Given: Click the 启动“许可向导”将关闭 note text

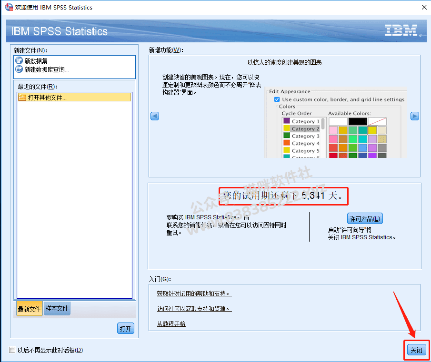Looking at the screenshot, I should pos(362,234).
